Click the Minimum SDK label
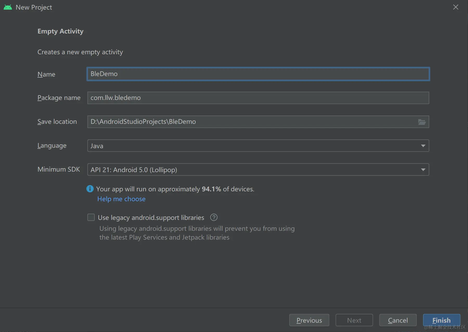 coord(59,169)
